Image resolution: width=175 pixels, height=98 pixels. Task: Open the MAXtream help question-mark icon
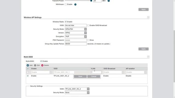click(x=75, y=4)
